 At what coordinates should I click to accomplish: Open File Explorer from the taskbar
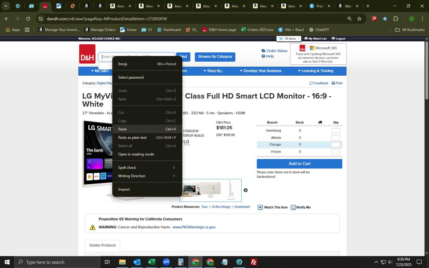click(x=122, y=262)
